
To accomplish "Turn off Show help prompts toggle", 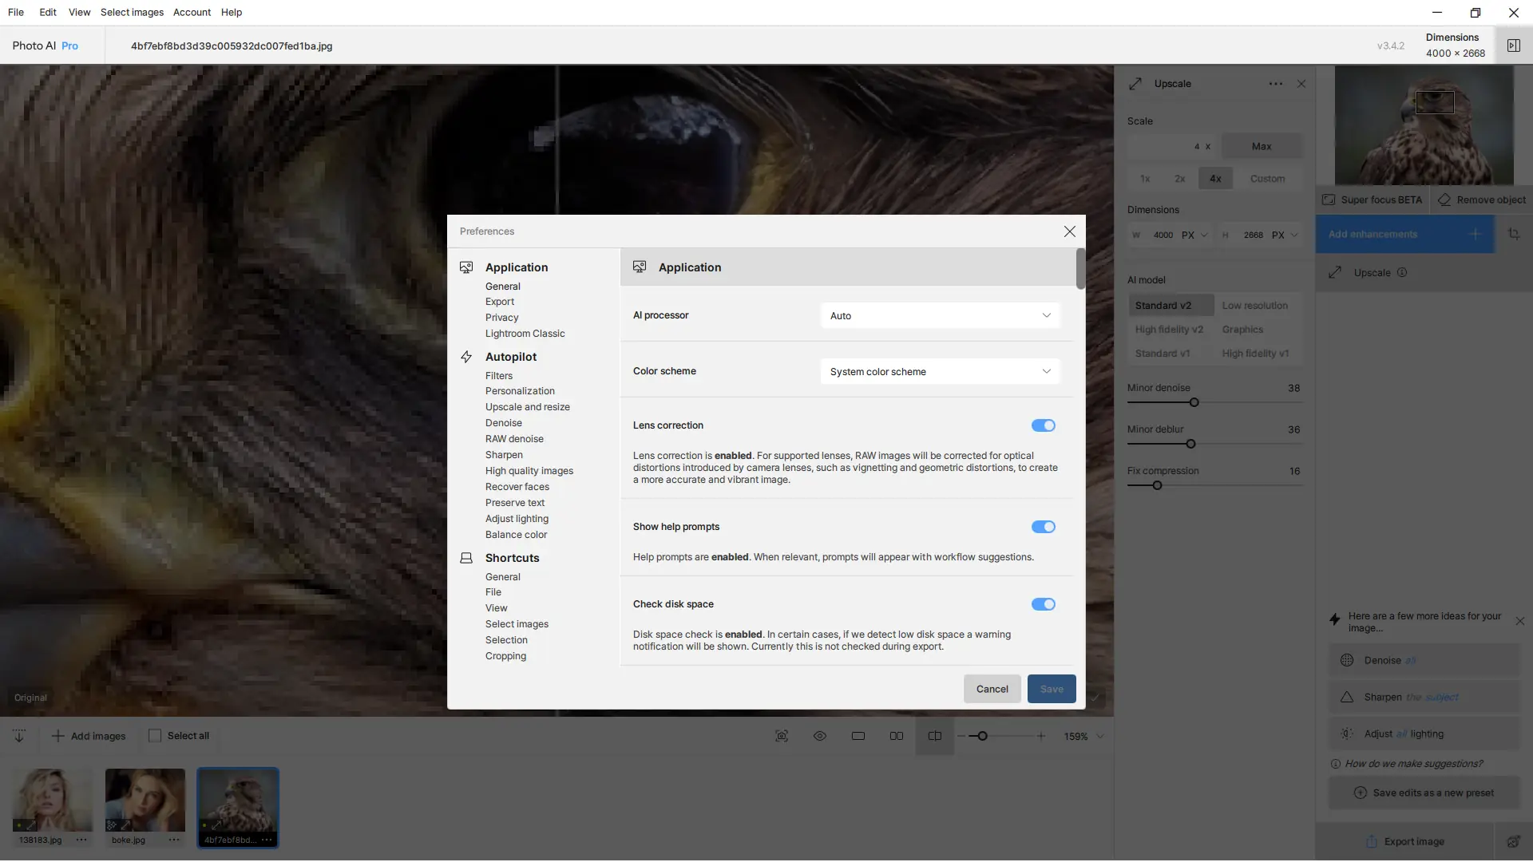I will click(x=1043, y=527).
